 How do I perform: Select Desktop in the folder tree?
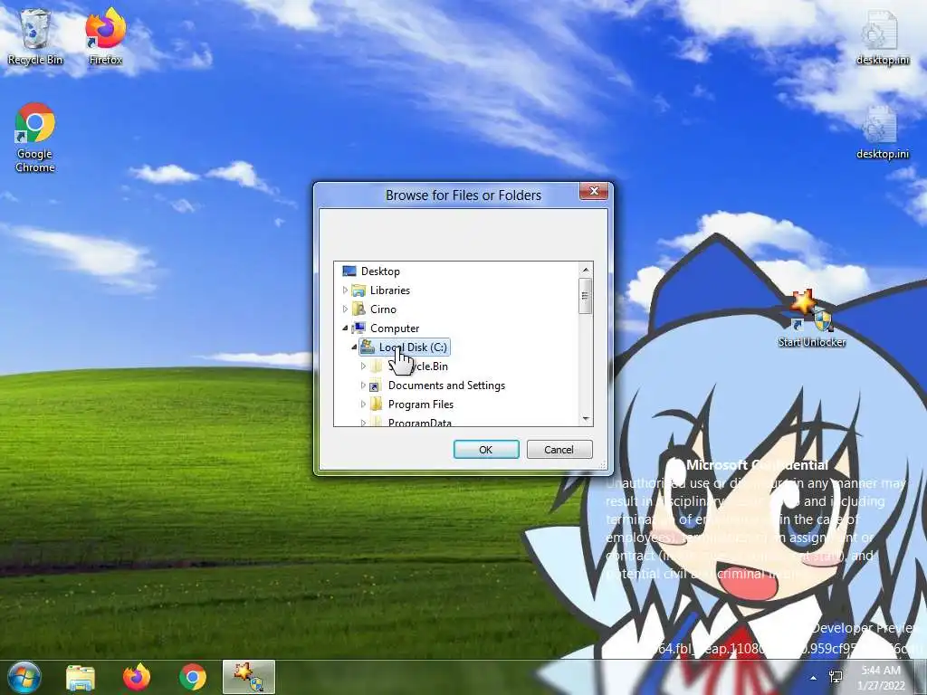[380, 271]
